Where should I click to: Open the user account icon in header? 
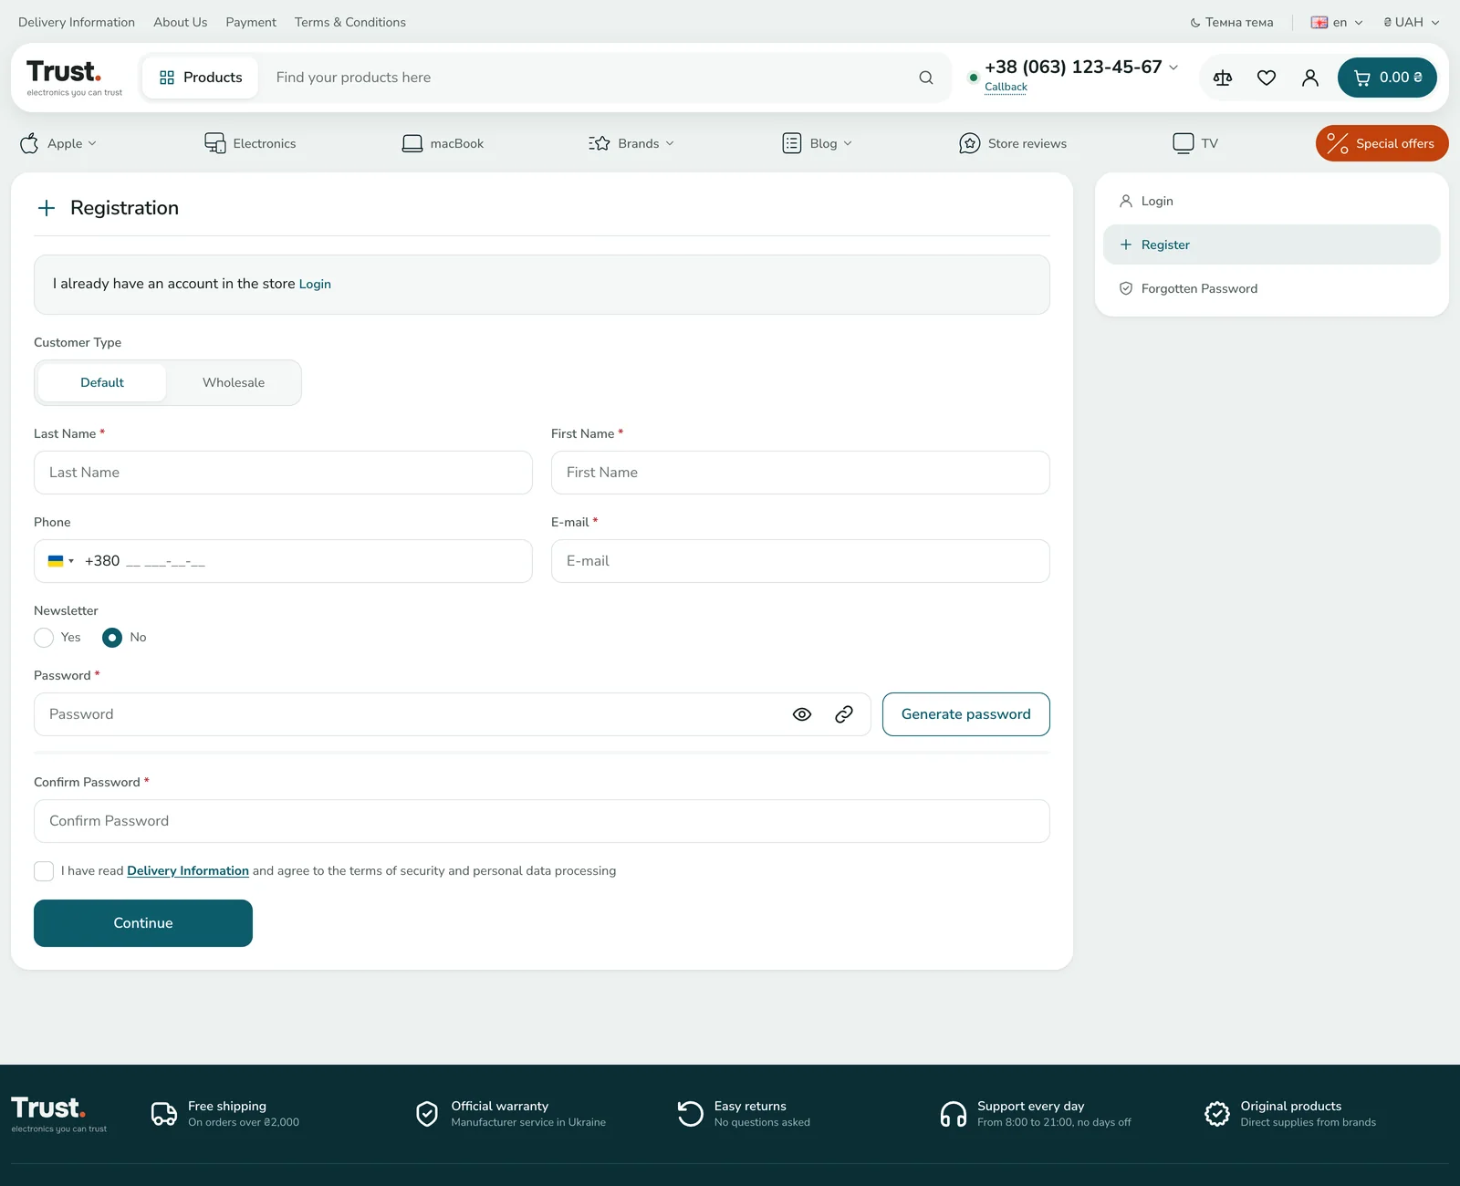(1310, 78)
